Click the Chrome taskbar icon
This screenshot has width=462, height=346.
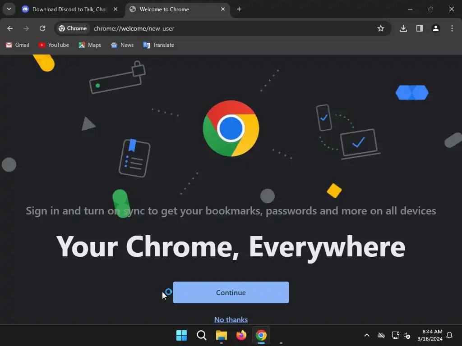pyautogui.click(x=261, y=335)
